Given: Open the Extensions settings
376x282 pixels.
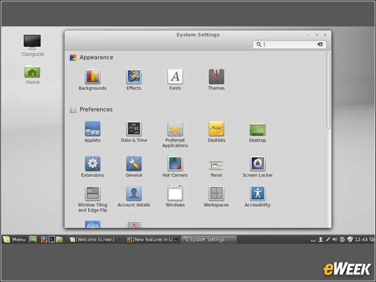Looking at the screenshot, I should point(93,167).
